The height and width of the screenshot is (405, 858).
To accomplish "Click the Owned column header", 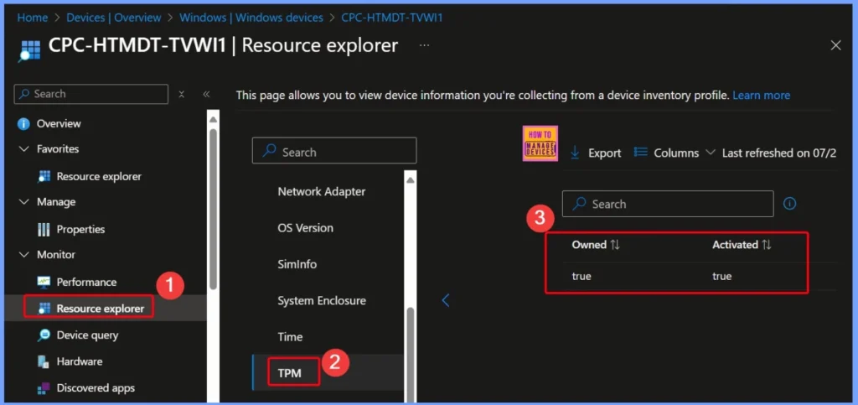I will [x=589, y=245].
